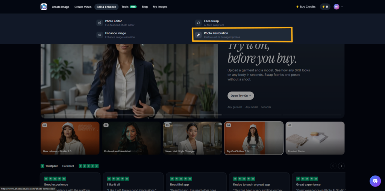Select the fourth carousel progress bar
The width and height of the screenshot is (385, 191).
252,115
